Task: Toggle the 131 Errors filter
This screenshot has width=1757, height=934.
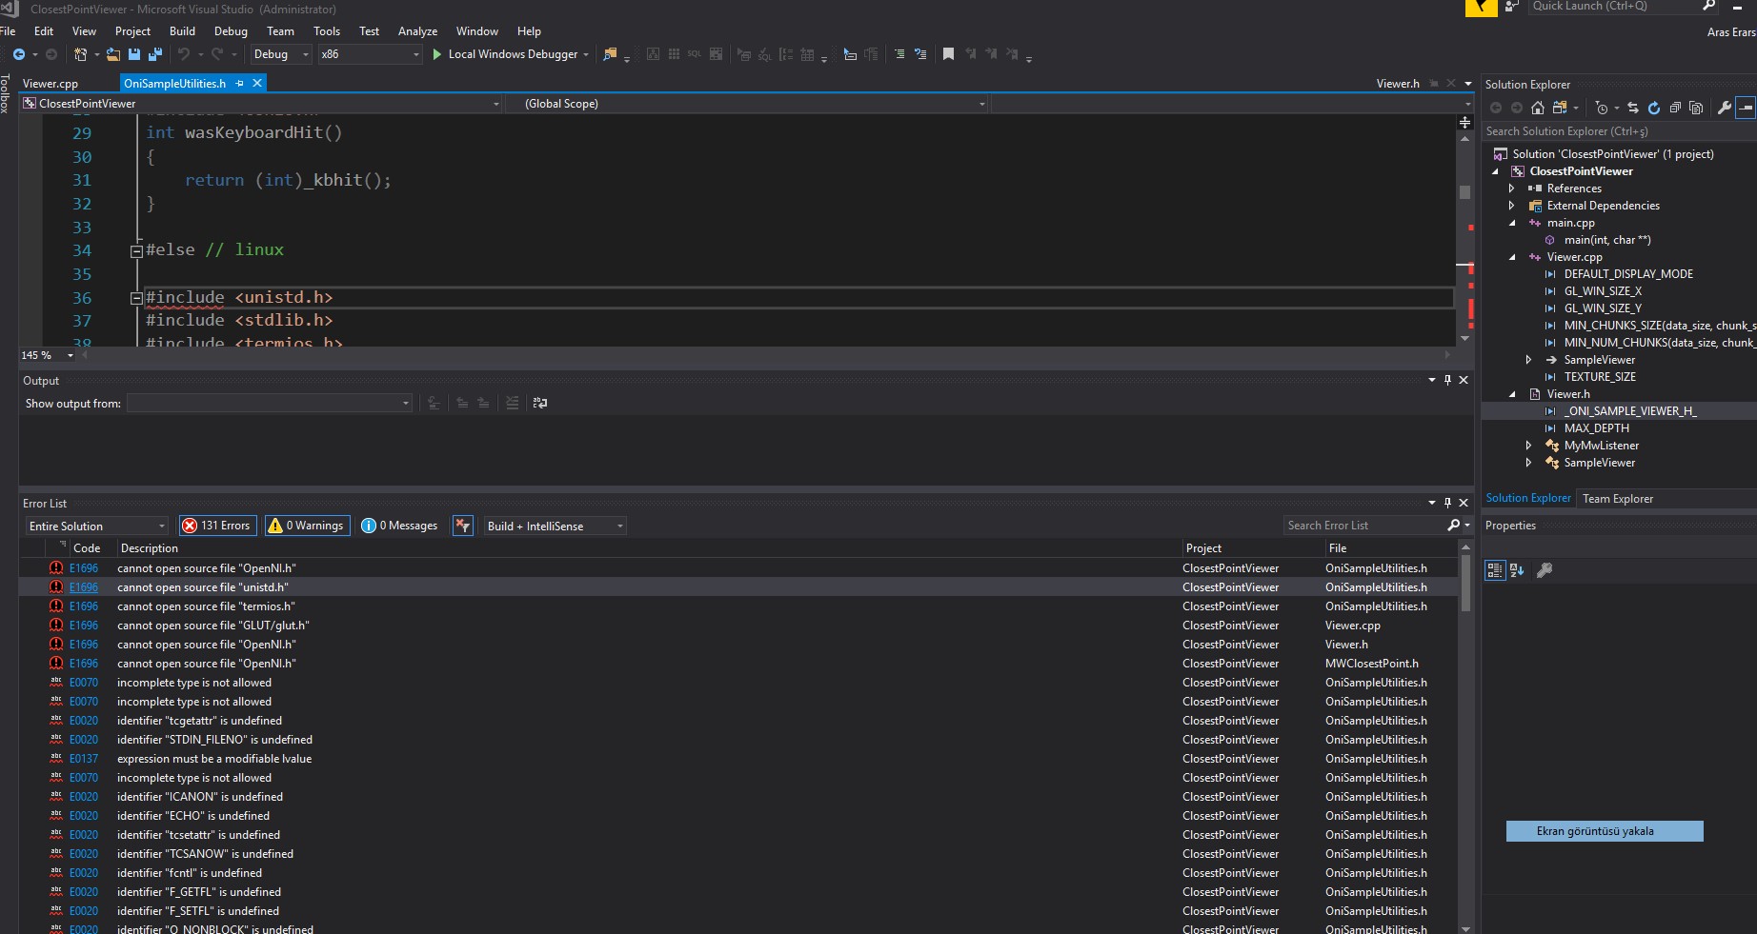Action: [217, 525]
